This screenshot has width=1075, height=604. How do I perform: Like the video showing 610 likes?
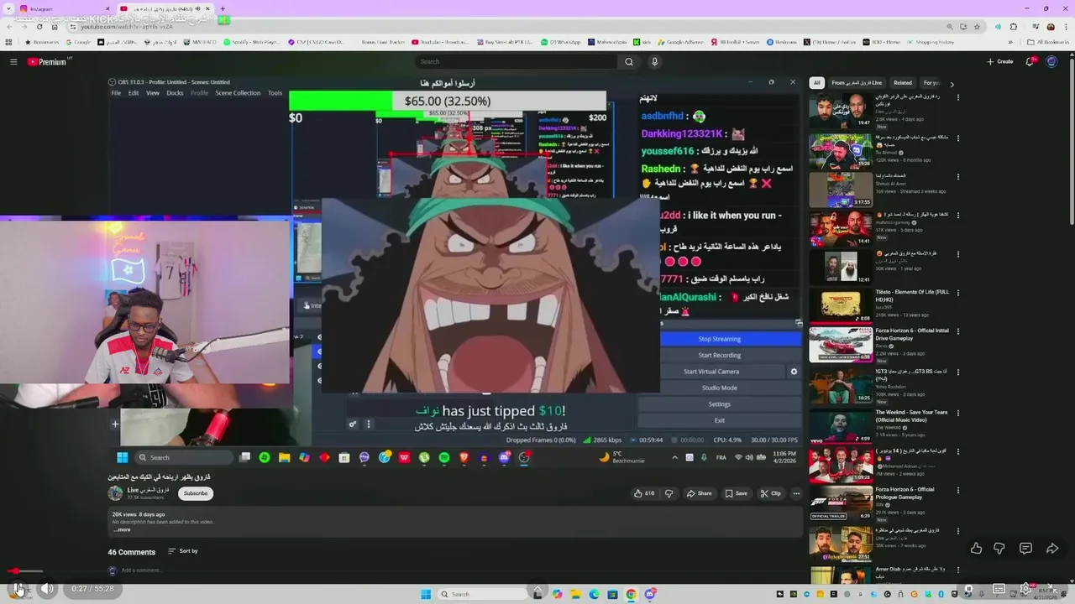click(x=644, y=493)
